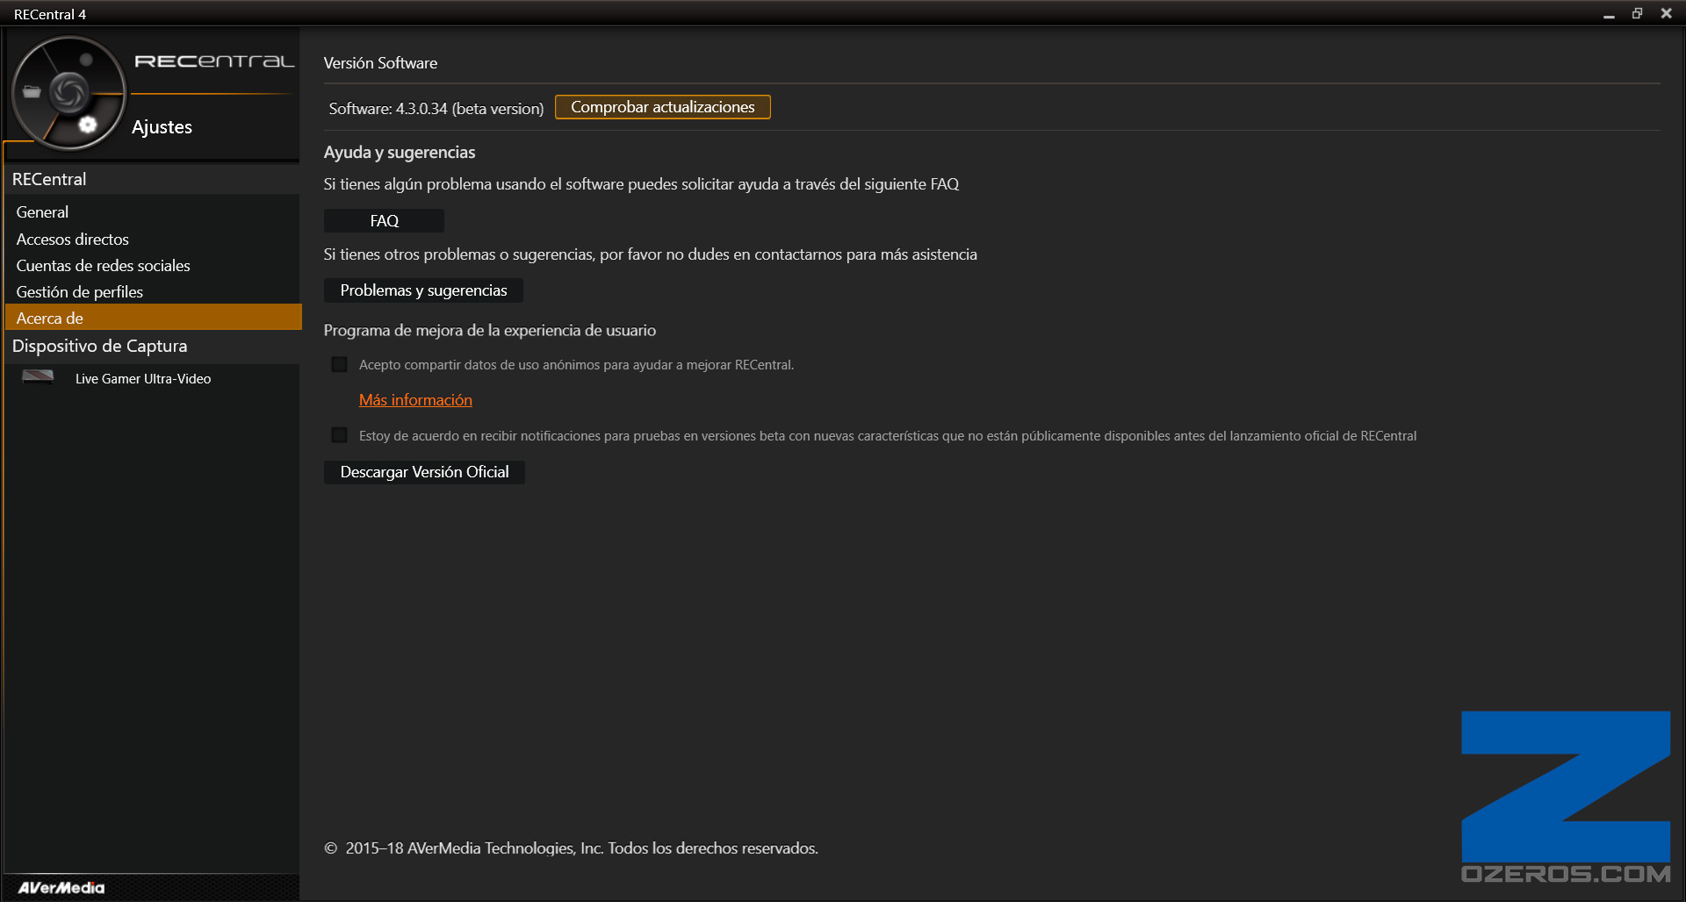
Task: Click Descargar Versión Oficial button
Action: point(424,472)
